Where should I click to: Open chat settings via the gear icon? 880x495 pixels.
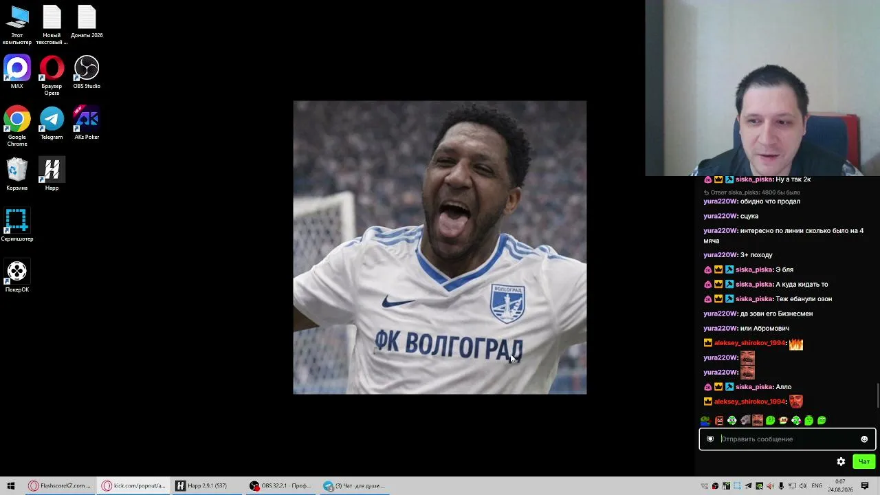click(x=841, y=462)
